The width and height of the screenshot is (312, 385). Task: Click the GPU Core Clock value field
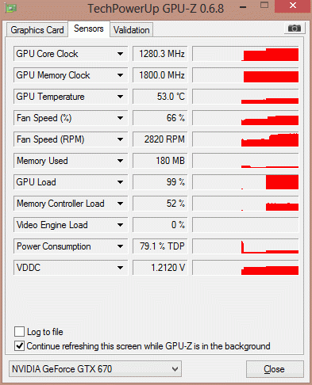coord(160,54)
